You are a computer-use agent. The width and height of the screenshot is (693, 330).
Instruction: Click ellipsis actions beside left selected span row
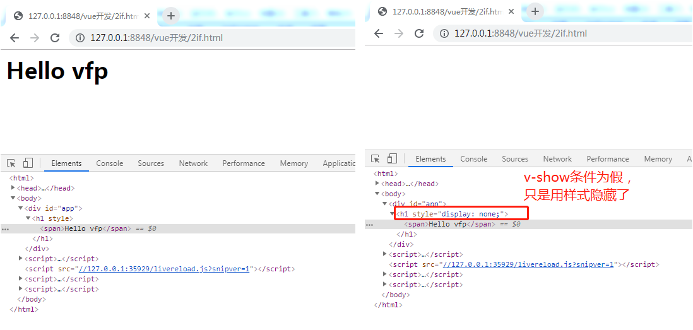[x=5, y=229]
